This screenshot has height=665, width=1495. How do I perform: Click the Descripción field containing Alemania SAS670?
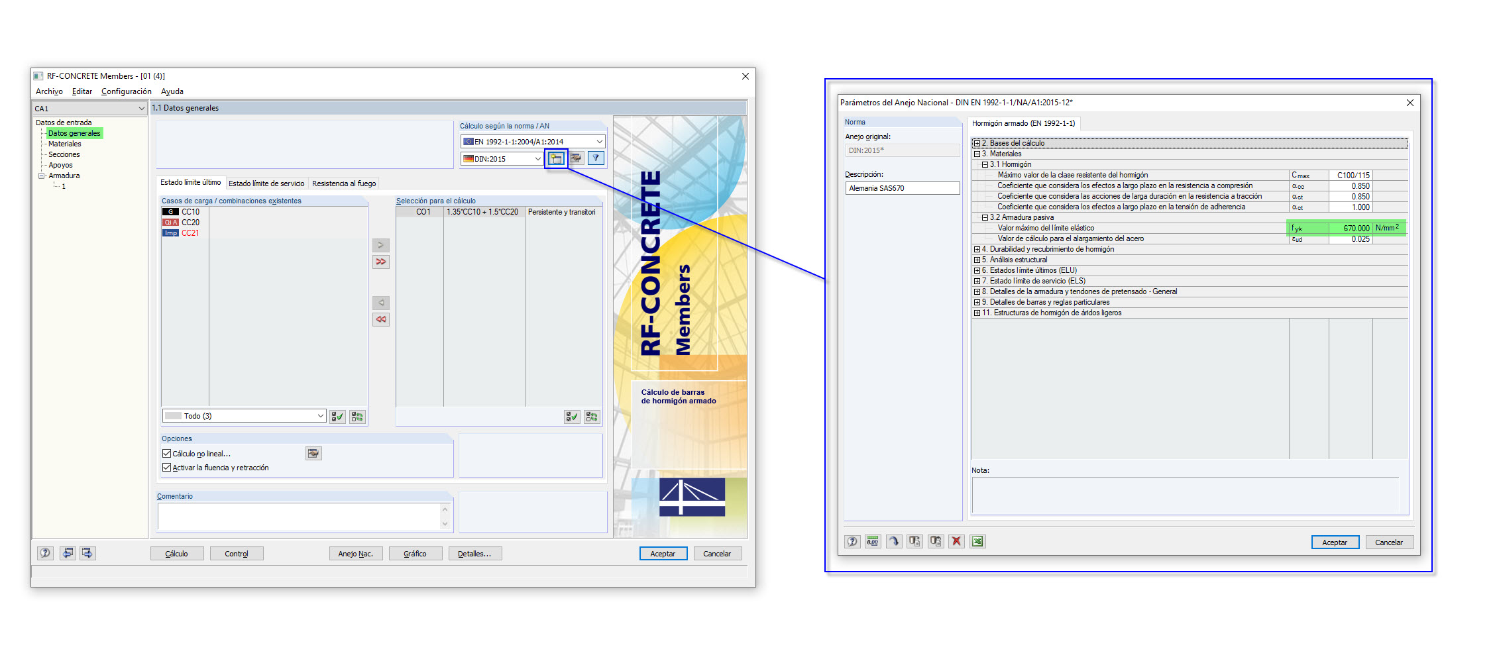coord(903,188)
